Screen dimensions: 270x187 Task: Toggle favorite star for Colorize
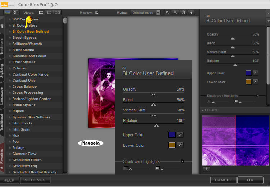tap(10, 68)
